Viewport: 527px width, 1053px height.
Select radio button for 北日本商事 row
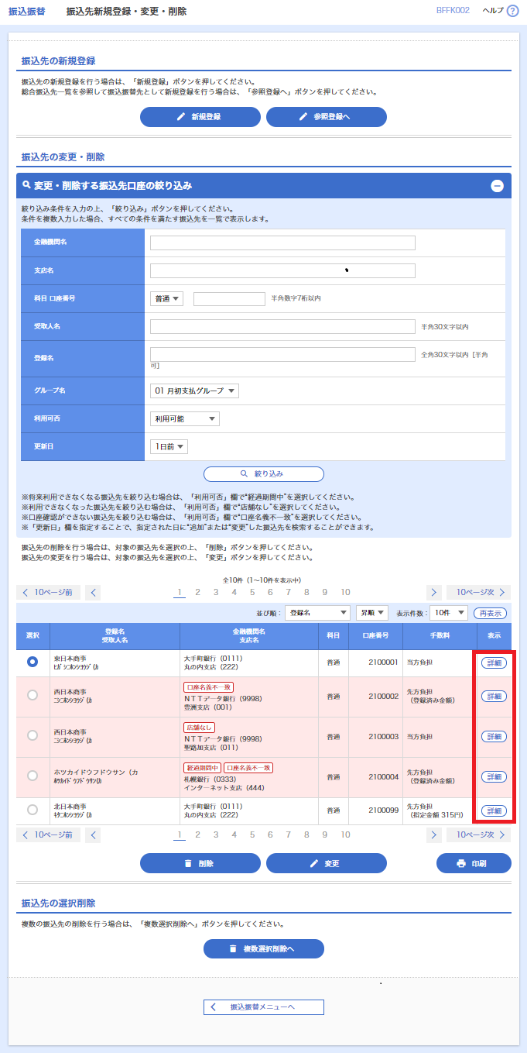pyautogui.click(x=33, y=810)
